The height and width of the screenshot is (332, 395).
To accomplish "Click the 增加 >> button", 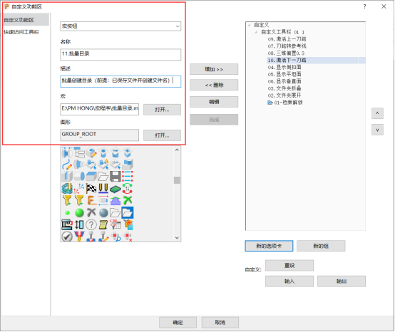I will (214, 69).
